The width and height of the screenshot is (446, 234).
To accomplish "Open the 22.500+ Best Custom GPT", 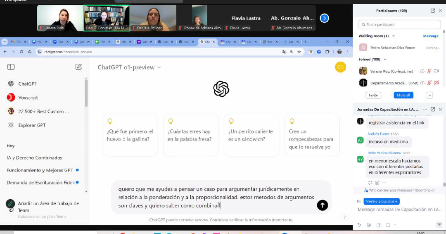I will 43,111.
